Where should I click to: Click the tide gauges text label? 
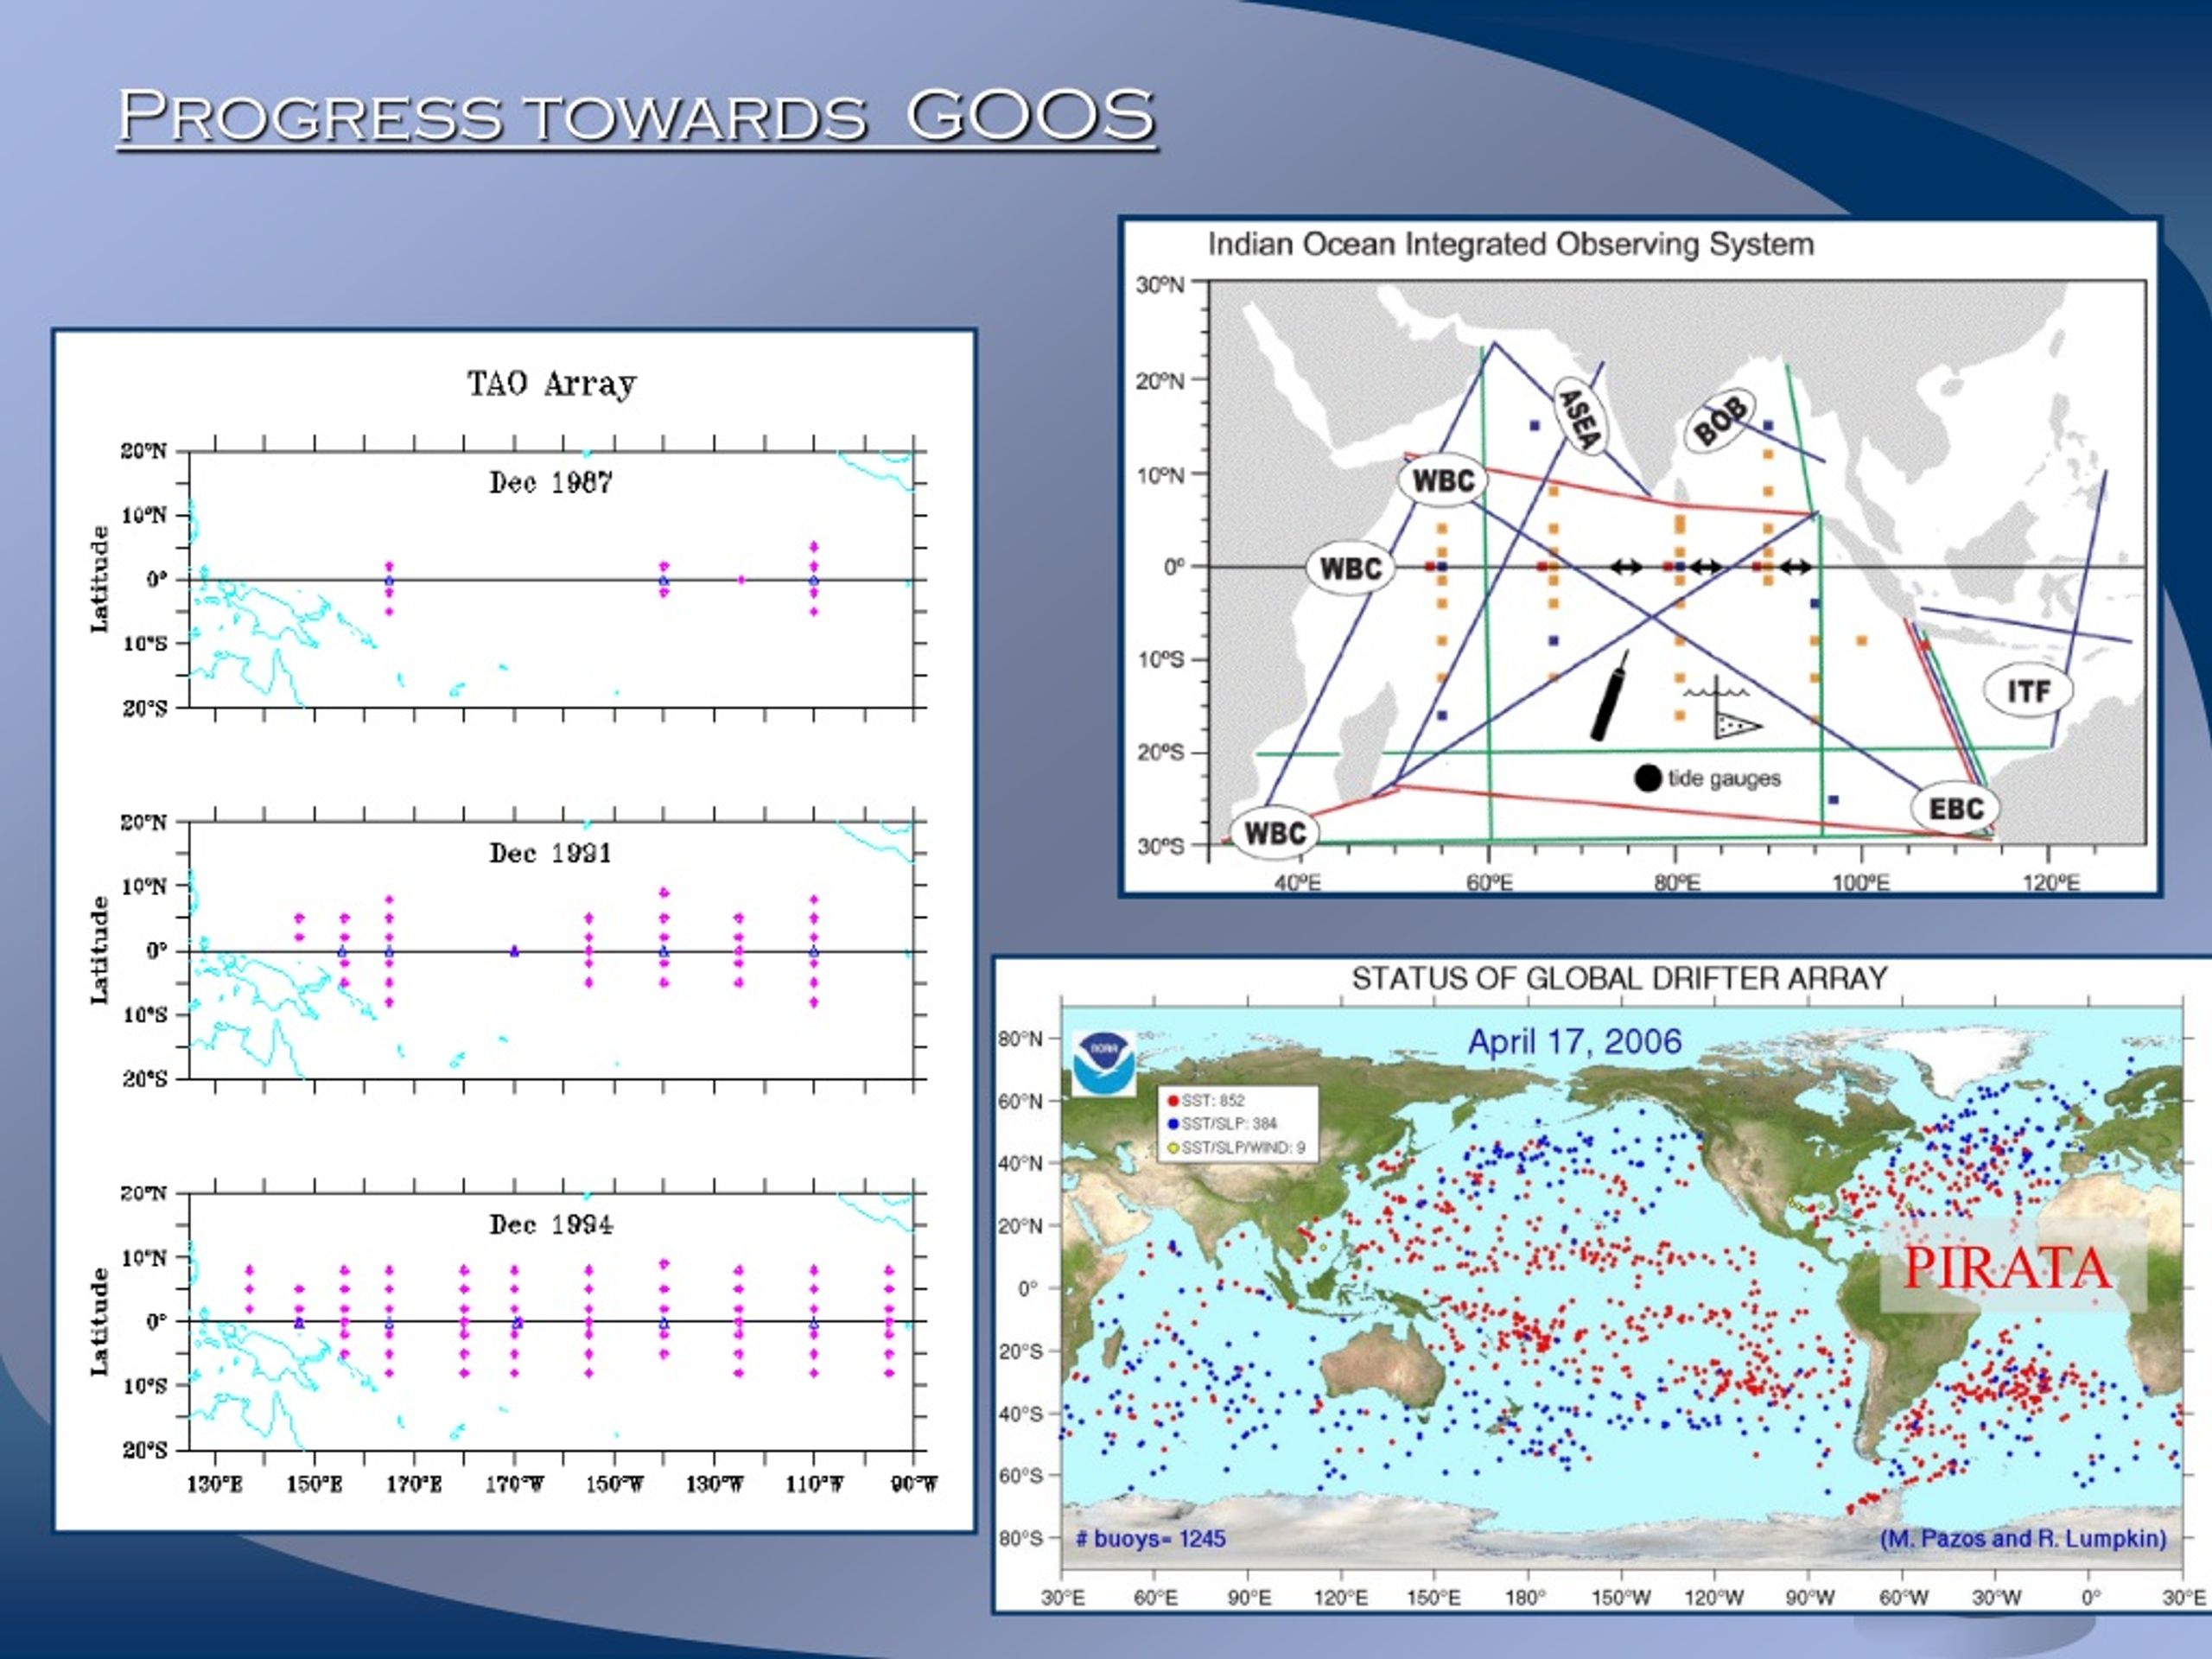[1724, 778]
